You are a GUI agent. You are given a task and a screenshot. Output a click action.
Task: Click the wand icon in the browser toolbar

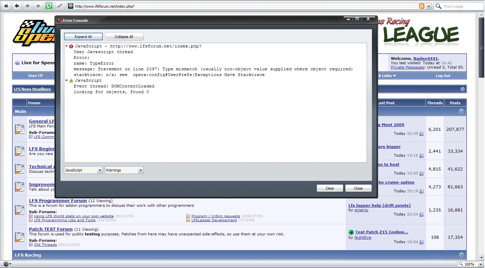pos(60,6)
